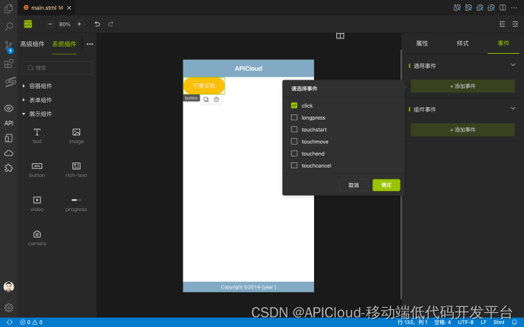Click 取消 to cancel event selection
Screen dimensions: 524x327
coord(353,185)
